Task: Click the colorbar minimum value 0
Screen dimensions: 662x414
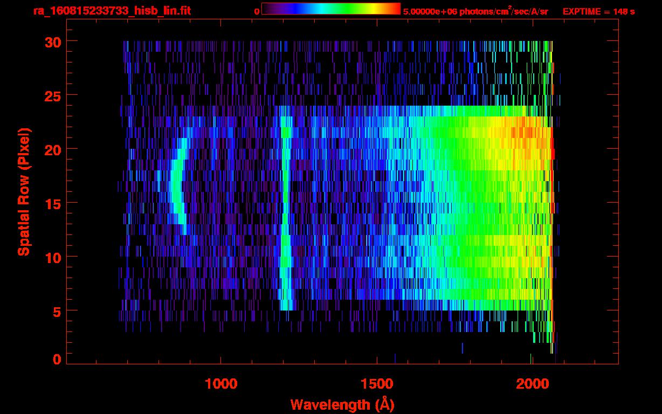Action: coord(257,11)
